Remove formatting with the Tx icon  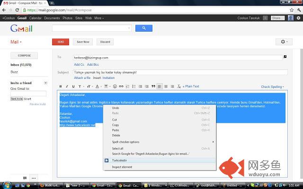(179, 86)
